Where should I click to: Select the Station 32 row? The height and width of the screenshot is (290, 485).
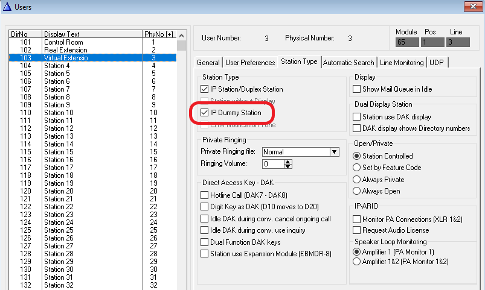[x=92, y=285]
